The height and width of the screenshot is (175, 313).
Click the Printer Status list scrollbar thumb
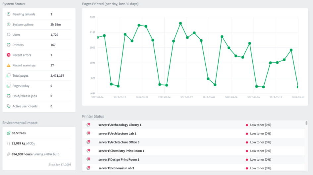click(x=306, y=123)
